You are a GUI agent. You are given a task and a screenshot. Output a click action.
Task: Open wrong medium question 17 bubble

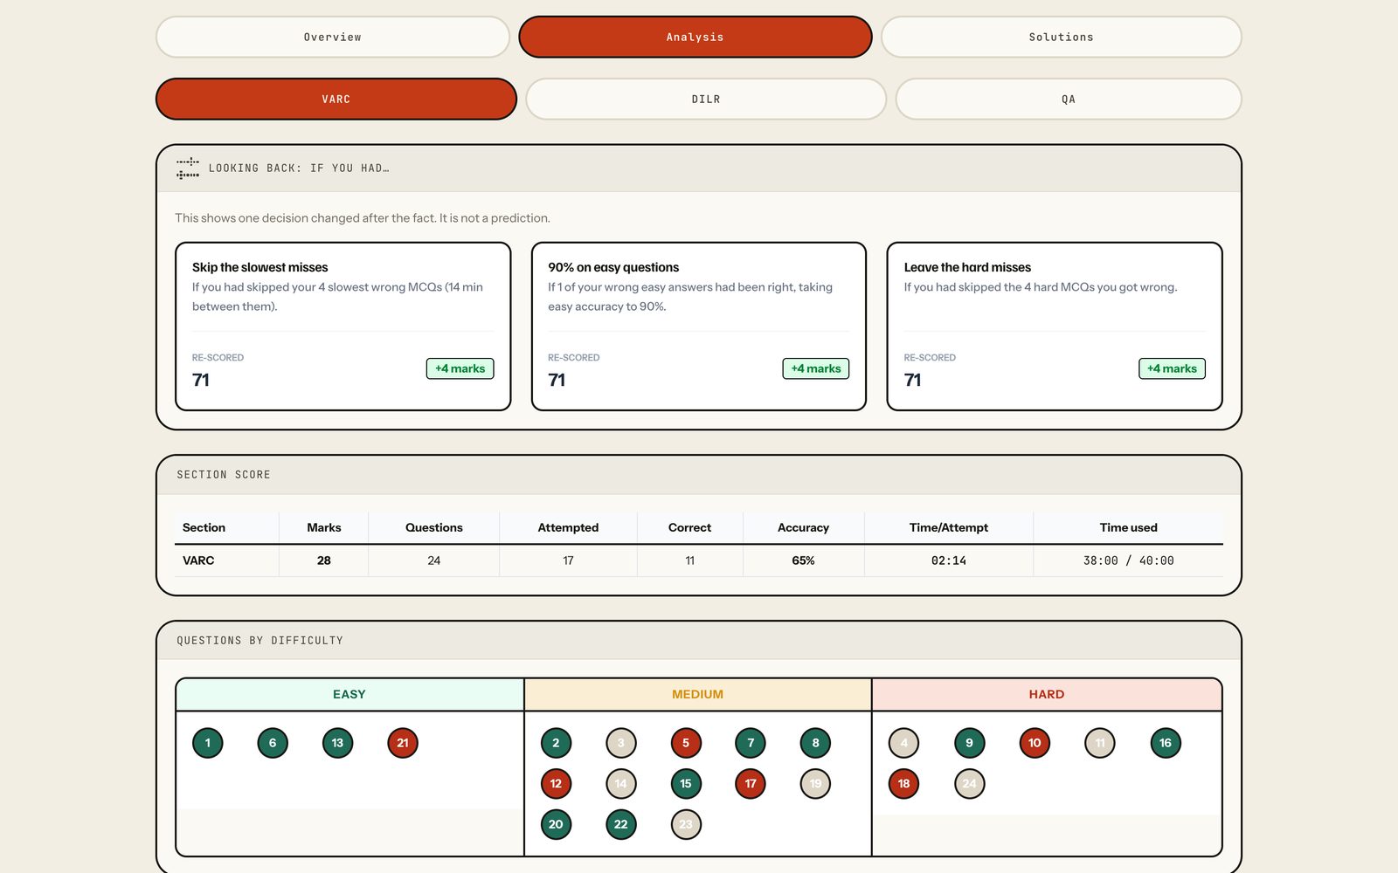click(x=751, y=783)
